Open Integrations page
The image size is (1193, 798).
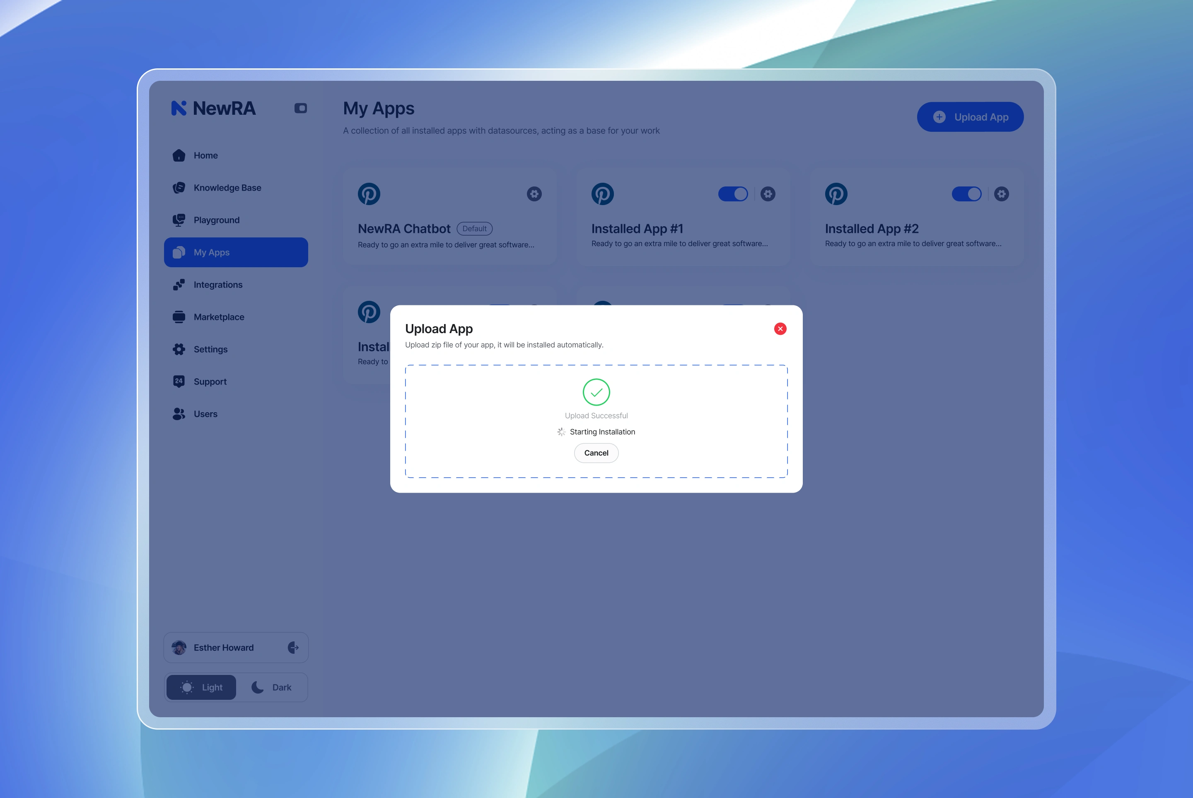point(236,285)
